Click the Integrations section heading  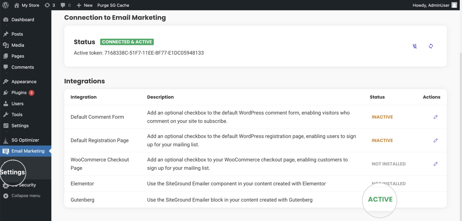pyautogui.click(x=84, y=81)
